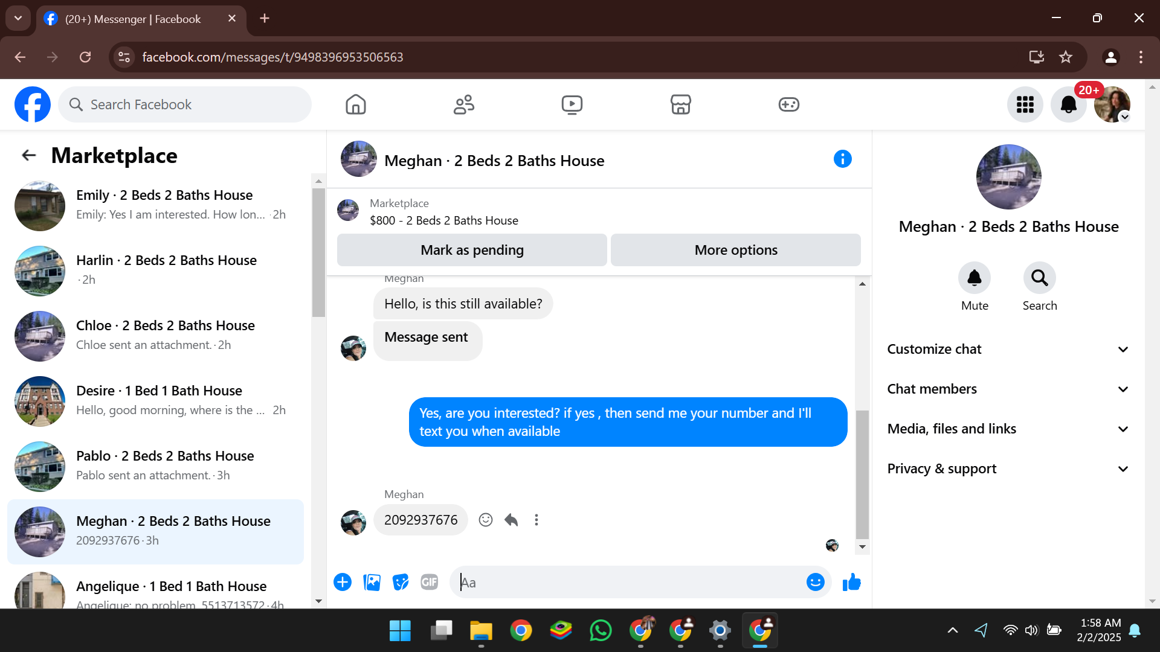Click Mark as pending button
The height and width of the screenshot is (652, 1160).
[472, 250]
